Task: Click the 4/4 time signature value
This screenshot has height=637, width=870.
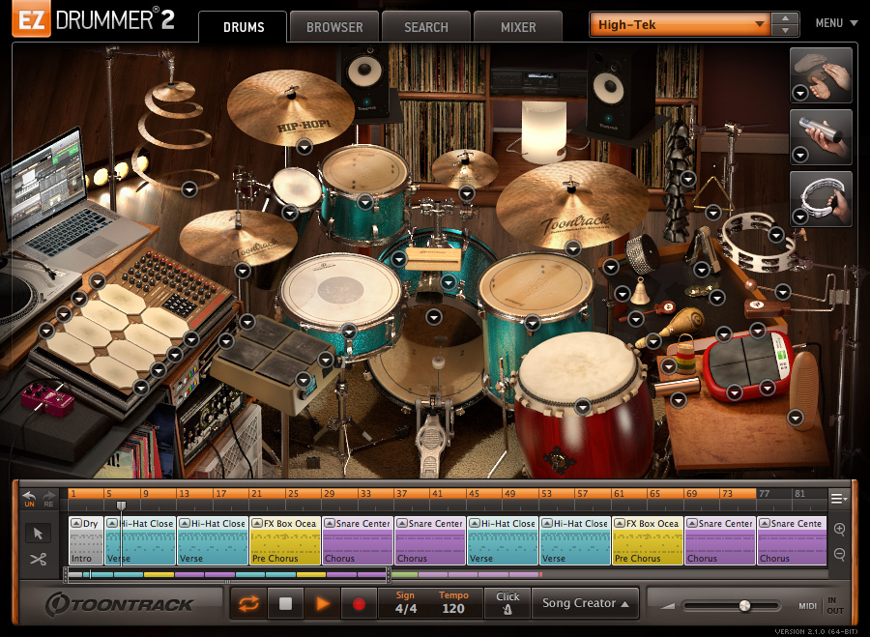Action: point(406,609)
